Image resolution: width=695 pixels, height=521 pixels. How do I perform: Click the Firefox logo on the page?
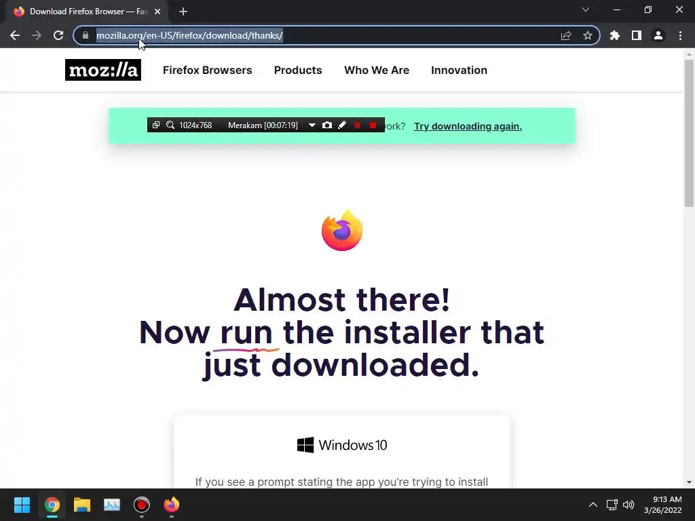342,231
